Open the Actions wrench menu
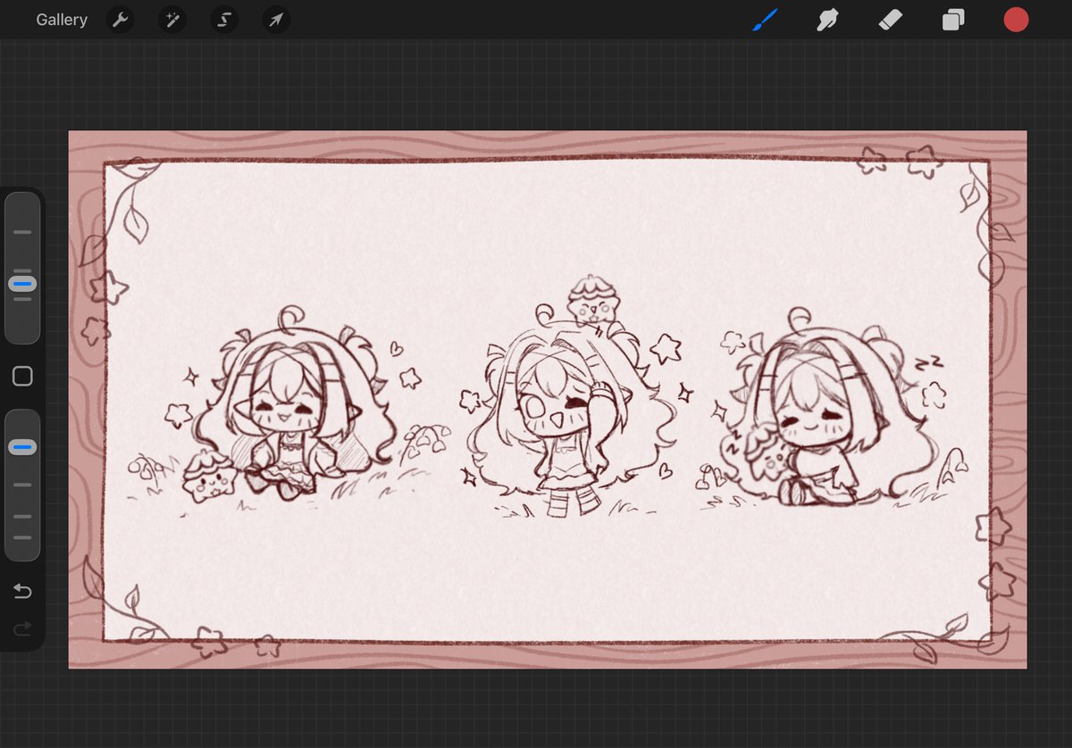Image resolution: width=1072 pixels, height=748 pixels. [x=120, y=20]
